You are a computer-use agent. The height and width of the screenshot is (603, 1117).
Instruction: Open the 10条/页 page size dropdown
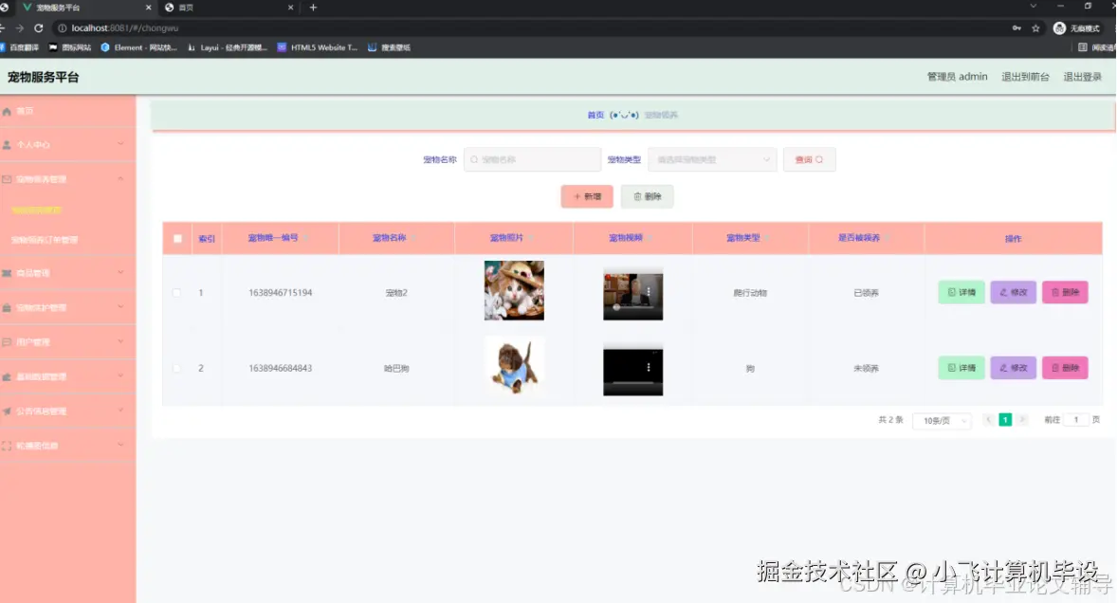pyautogui.click(x=941, y=419)
